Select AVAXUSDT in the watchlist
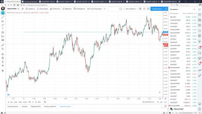The width and height of the screenshot is (202, 114). click(x=183, y=96)
